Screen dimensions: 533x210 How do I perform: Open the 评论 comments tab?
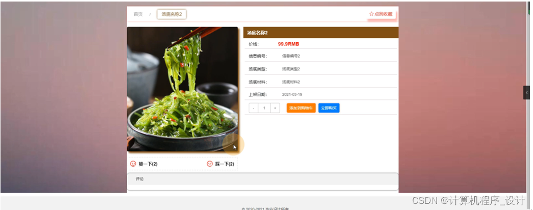point(140,179)
